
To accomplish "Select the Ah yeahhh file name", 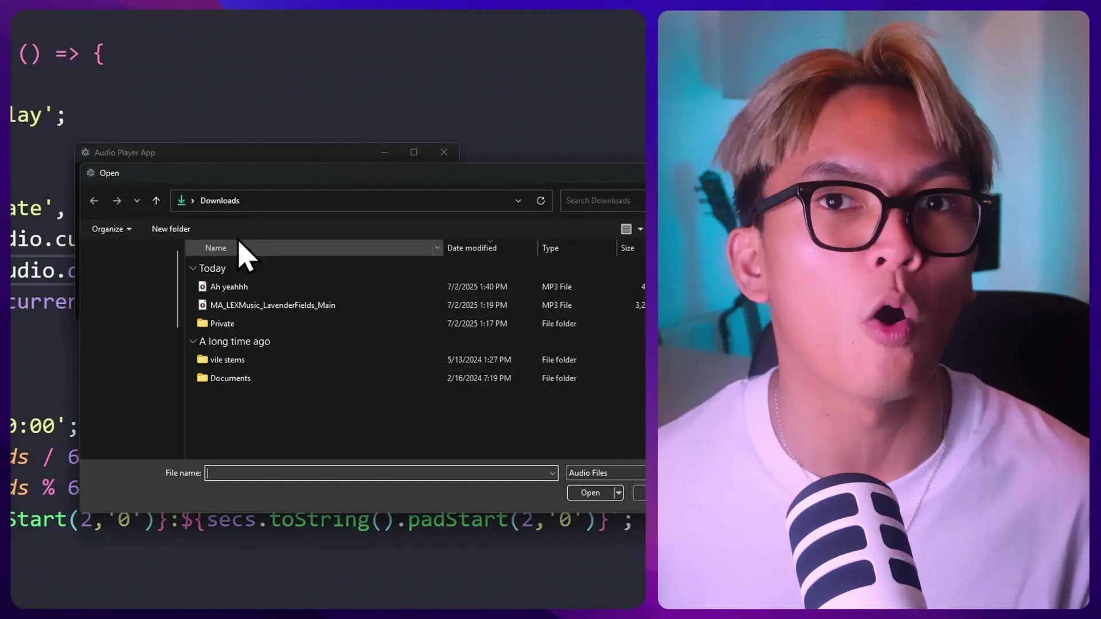I will (229, 287).
